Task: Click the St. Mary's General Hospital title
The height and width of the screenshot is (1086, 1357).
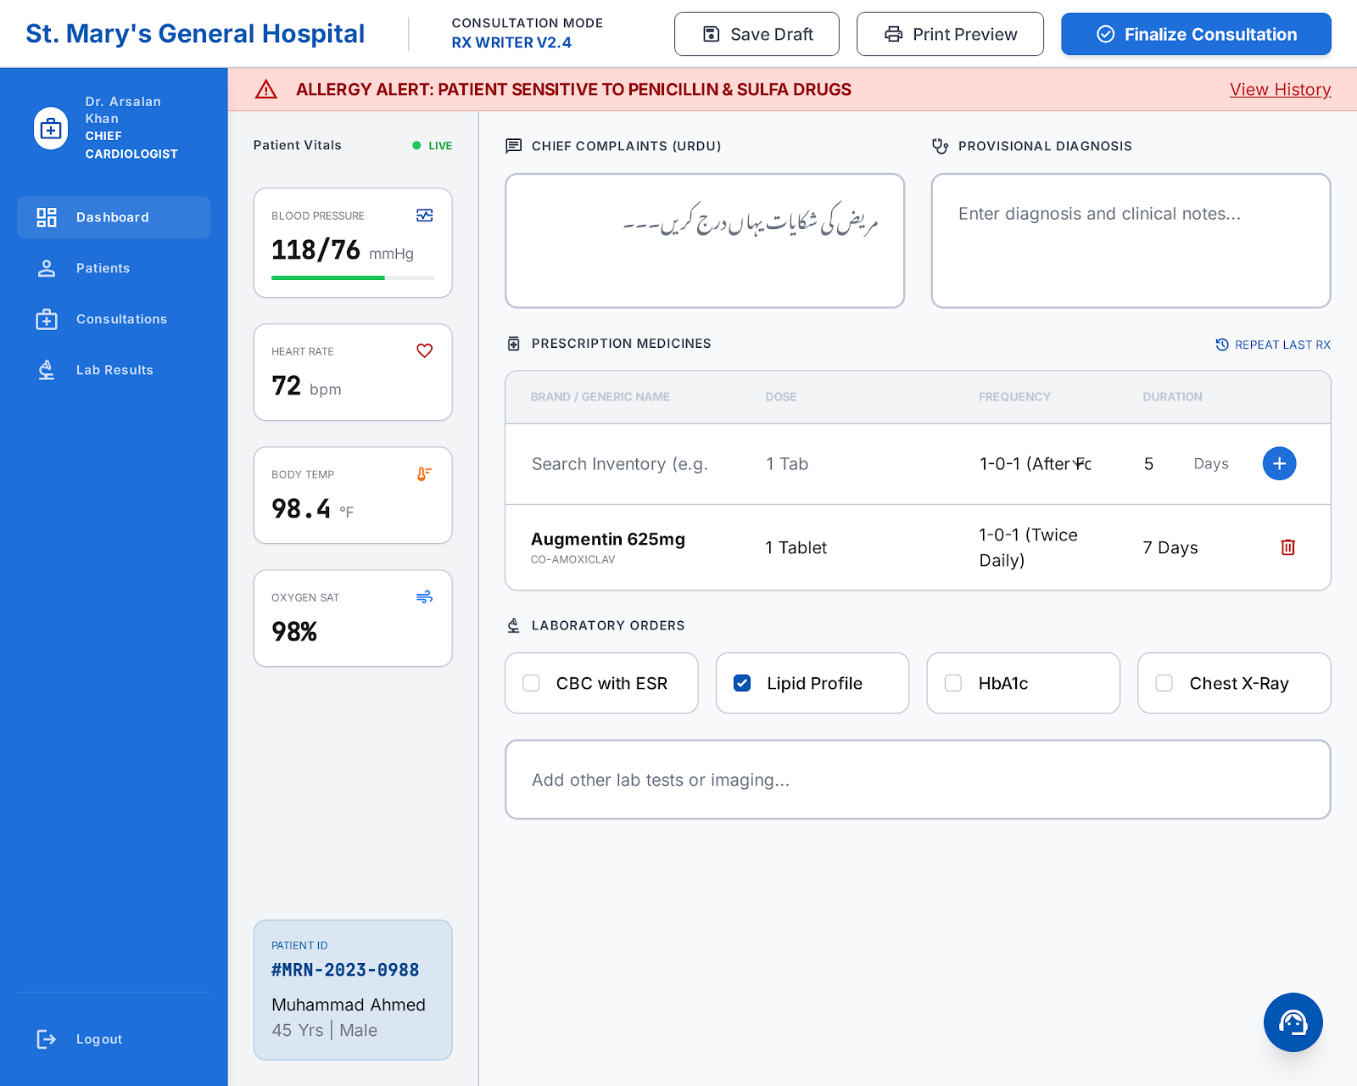Action: tap(195, 34)
